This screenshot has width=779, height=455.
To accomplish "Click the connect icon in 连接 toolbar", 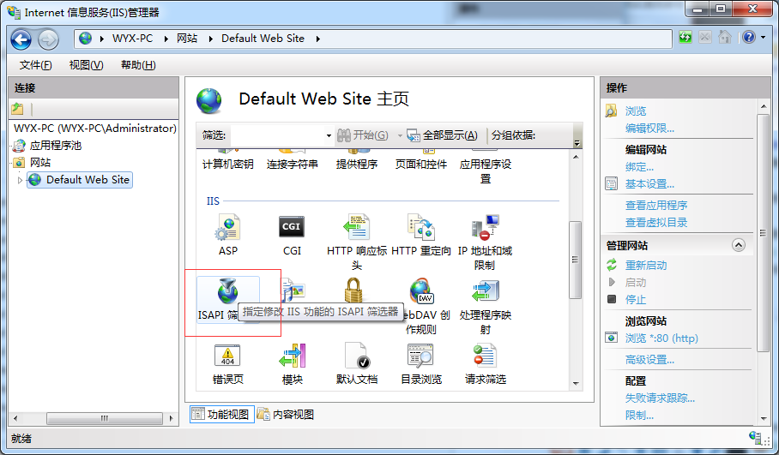I will pyautogui.click(x=17, y=109).
